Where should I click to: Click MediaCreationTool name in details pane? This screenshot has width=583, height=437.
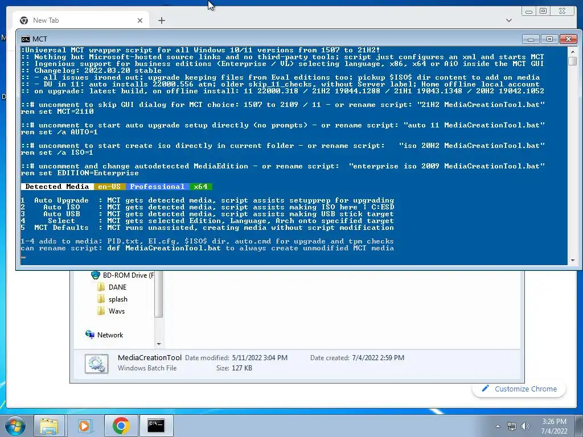(150, 357)
